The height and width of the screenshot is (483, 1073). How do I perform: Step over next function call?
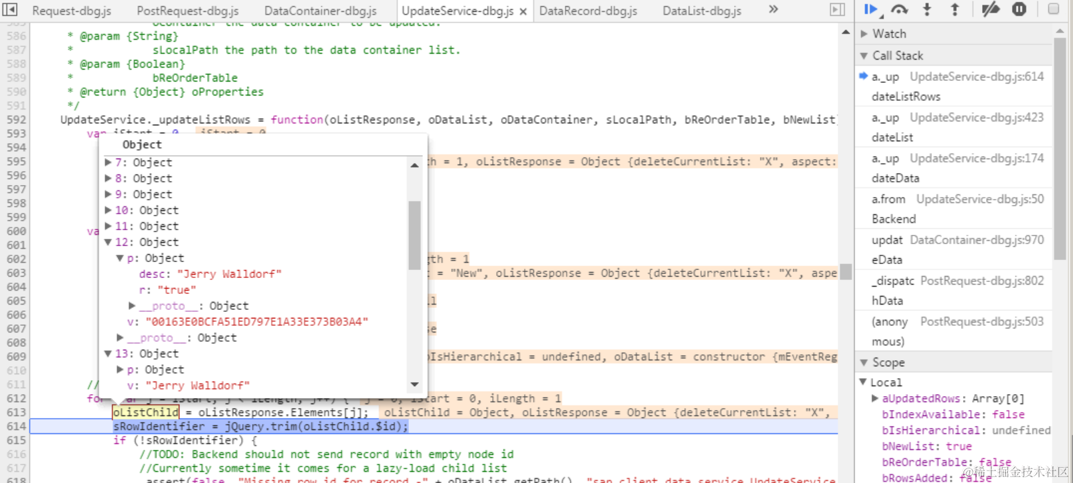899,9
